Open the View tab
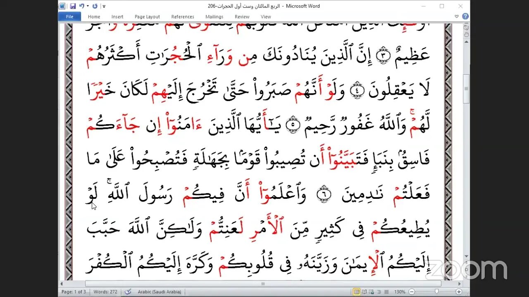Viewport: 529px width, 297px height. point(266,16)
